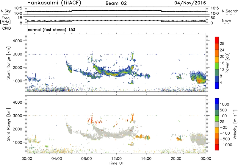This screenshot has width=238, height=165.
Task: Click 'normal (fast stereo) 153' text
Action: pos(51,29)
